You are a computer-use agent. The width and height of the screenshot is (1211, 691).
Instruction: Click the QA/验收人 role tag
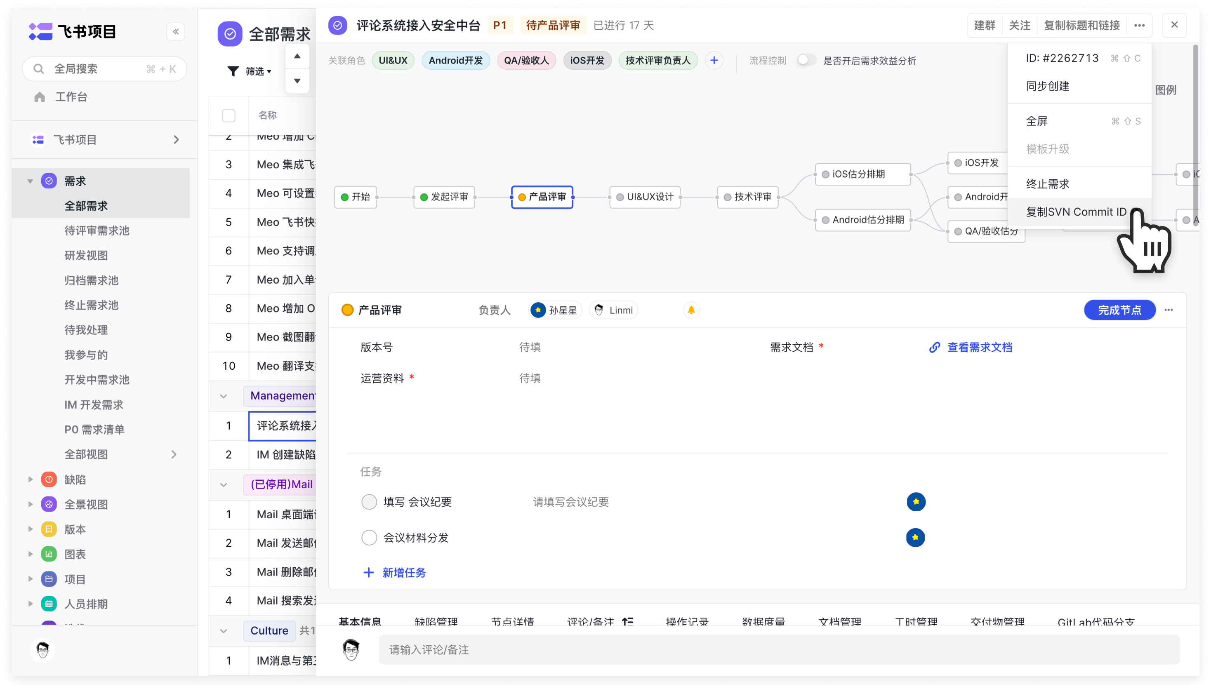(526, 60)
